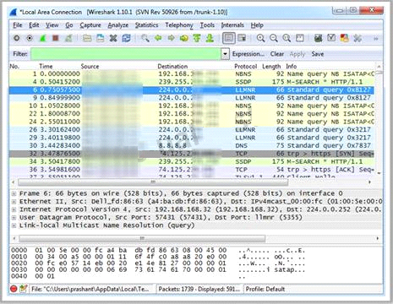This screenshot has width=393, height=304.
Task: Toggle packet list colorization
Action: [x=228, y=38]
